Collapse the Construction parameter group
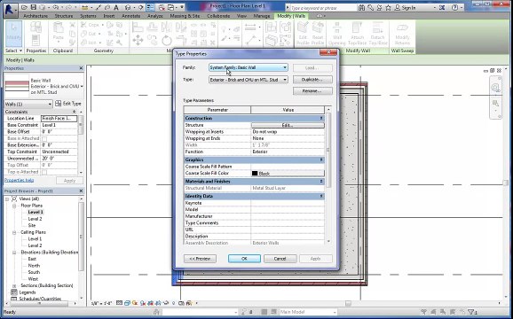 (321, 118)
